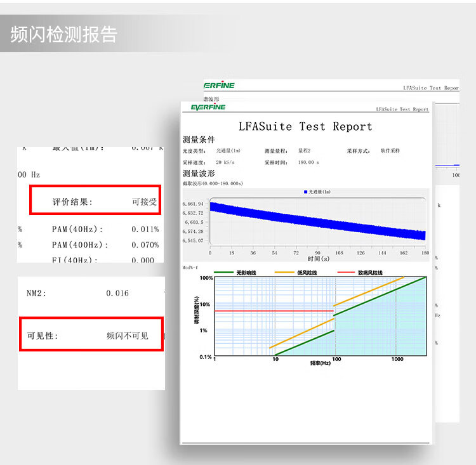The image size is (476, 465).
Task: Click the PAM(400Hz) value 0.070%
Action: [145, 245]
